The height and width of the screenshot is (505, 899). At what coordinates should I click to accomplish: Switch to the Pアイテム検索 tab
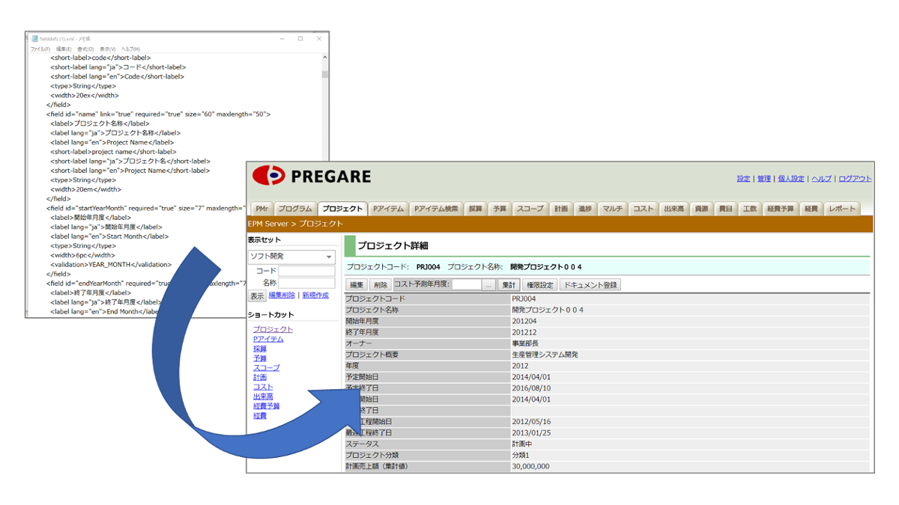coord(436,209)
